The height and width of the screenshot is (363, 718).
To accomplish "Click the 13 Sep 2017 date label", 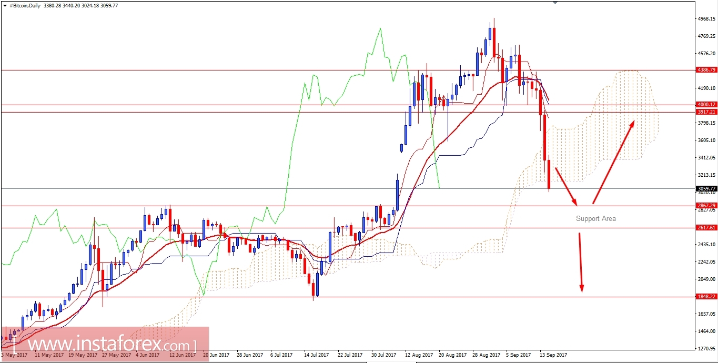I will pos(552,355).
